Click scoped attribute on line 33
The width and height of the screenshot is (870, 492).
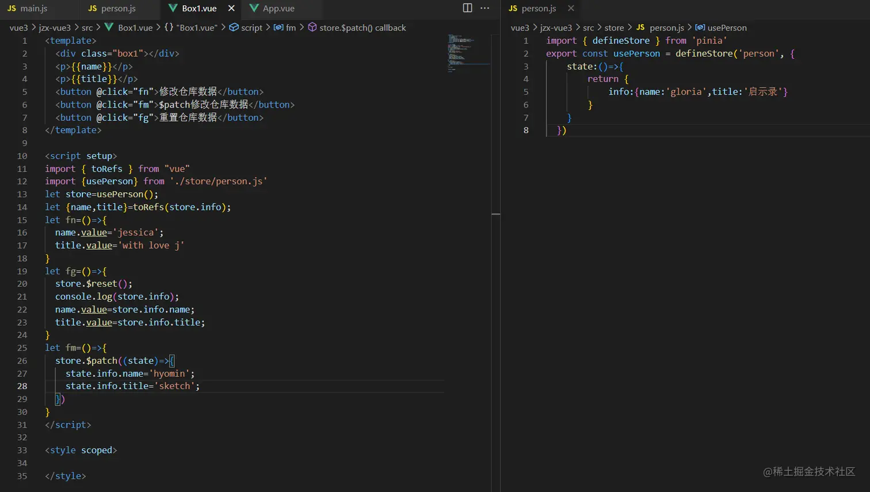click(x=97, y=450)
